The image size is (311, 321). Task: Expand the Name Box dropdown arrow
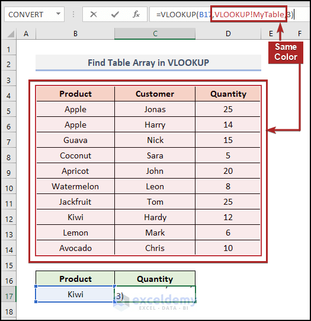(x=59, y=14)
